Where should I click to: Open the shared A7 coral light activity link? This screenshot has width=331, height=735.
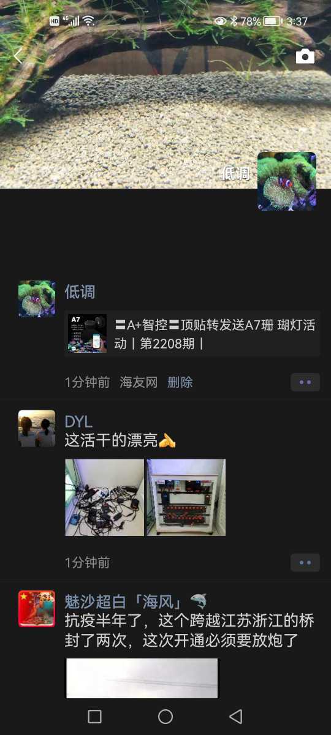(x=192, y=334)
